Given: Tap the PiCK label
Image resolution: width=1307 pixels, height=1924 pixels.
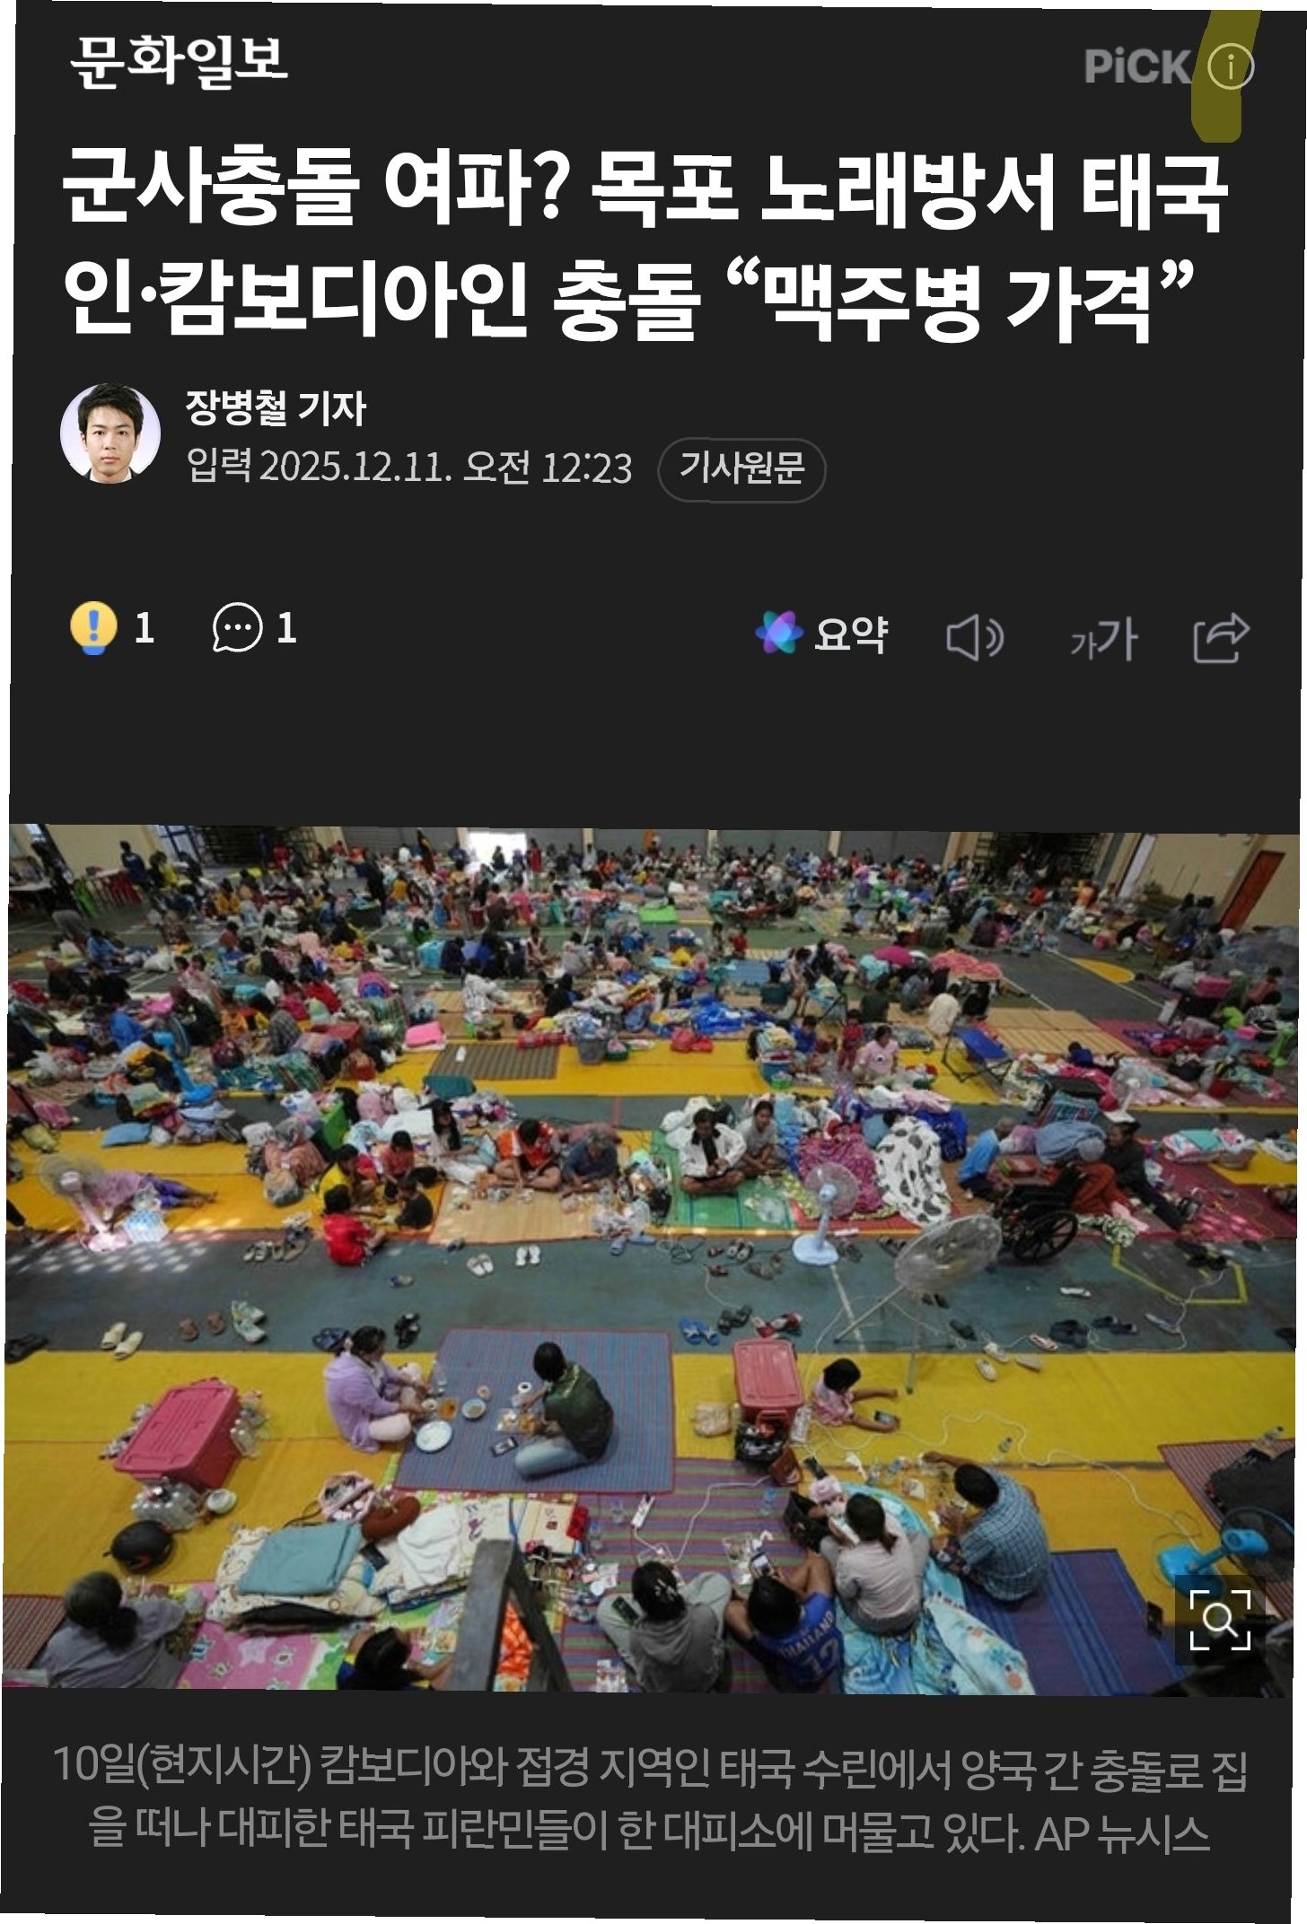Looking at the screenshot, I should [x=1136, y=66].
